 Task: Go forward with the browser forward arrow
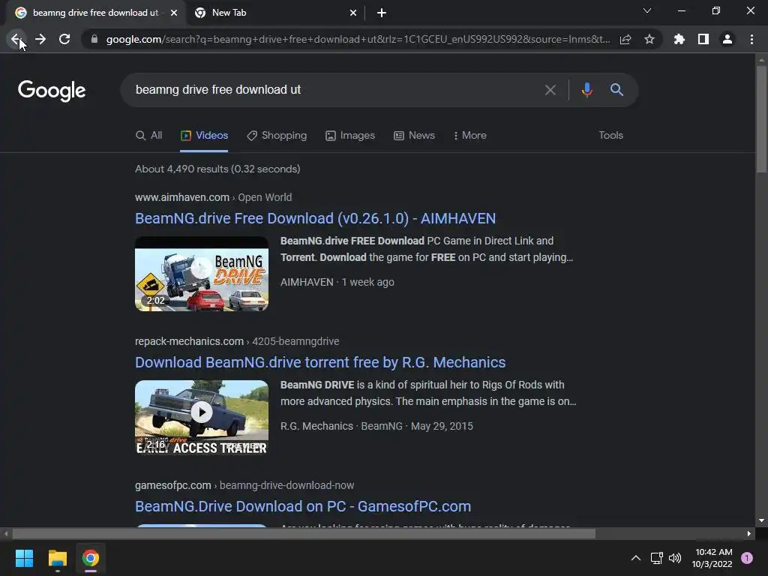point(40,39)
